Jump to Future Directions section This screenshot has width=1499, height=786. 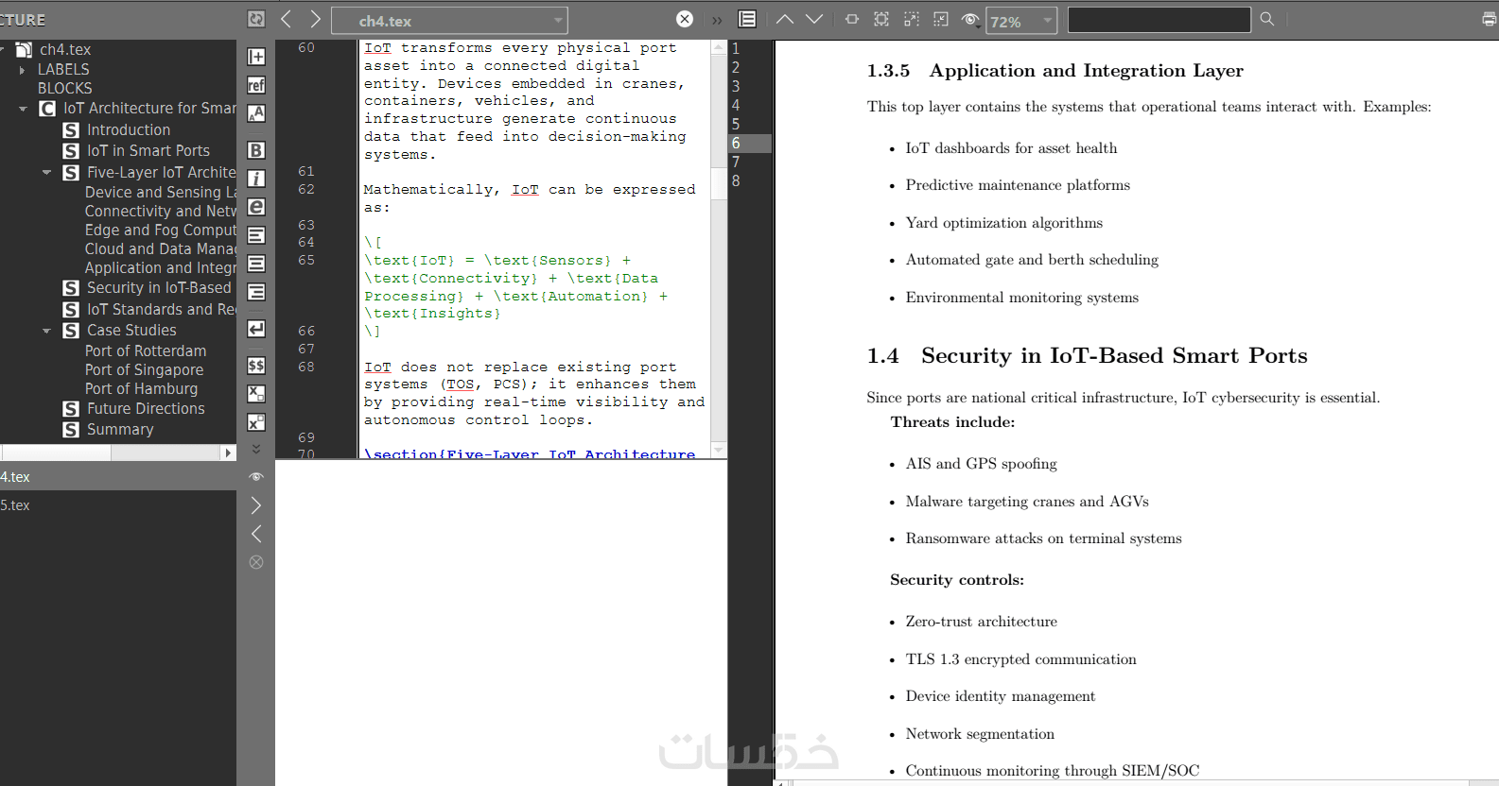[x=146, y=409]
